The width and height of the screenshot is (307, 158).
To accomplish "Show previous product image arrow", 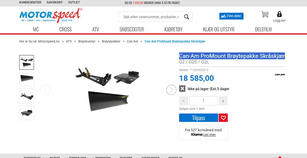I will pos(45,90).
